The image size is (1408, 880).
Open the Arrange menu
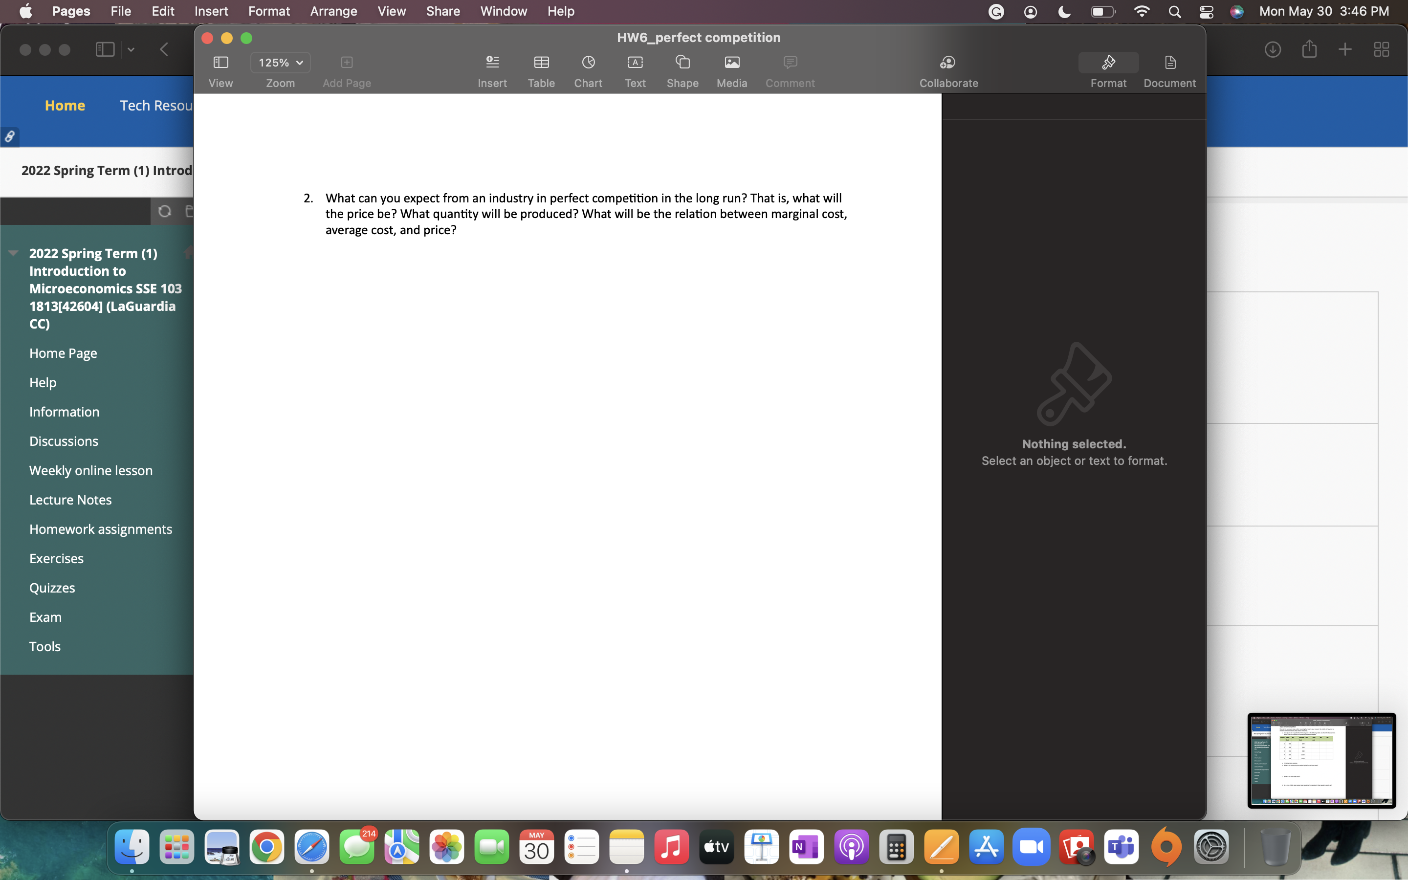point(333,11)
